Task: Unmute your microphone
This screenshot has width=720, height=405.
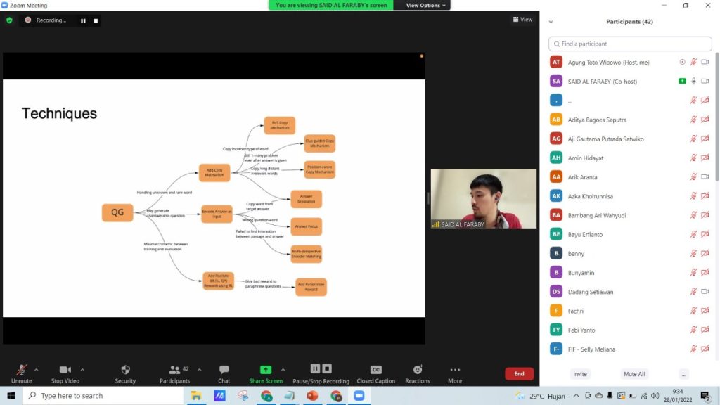Action: point(21,370)
